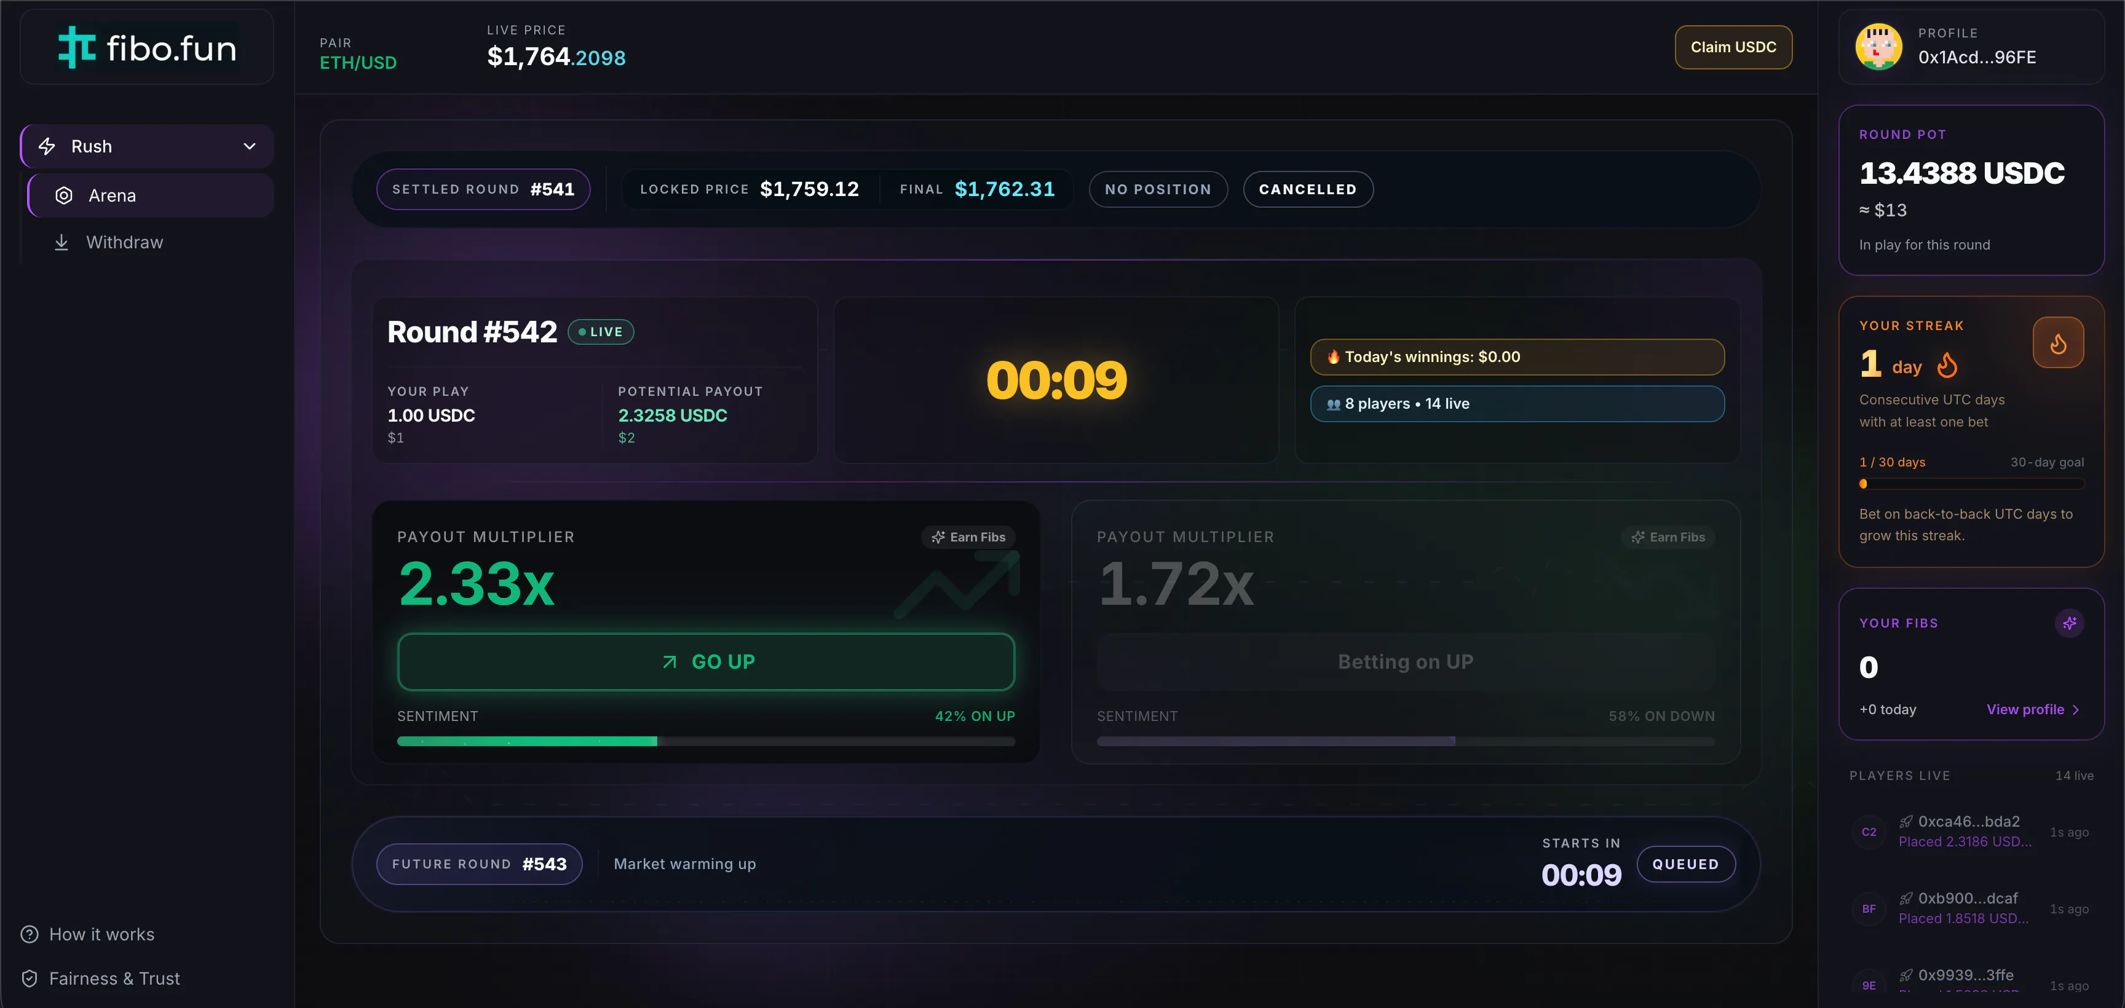Click the Arena target icon
This screenshot has height=1008, width=2125.
[63, 195]
